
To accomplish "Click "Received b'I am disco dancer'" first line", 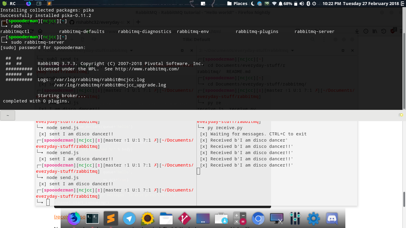I will click(244, 140).
